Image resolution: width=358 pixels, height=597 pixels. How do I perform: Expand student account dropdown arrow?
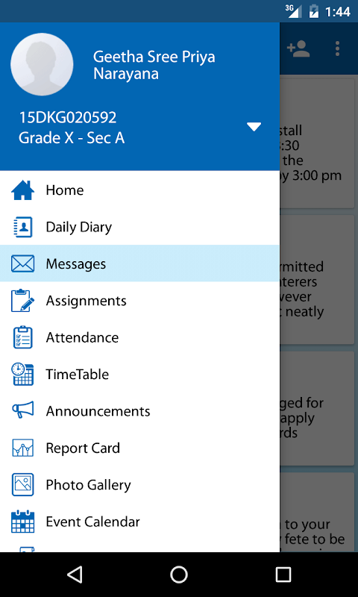click(254, 127)
